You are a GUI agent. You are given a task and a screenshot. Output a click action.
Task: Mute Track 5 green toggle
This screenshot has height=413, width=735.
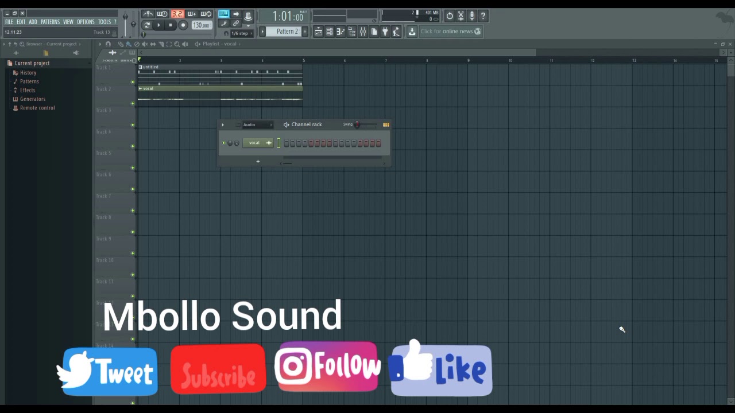[x=133, y=167]
